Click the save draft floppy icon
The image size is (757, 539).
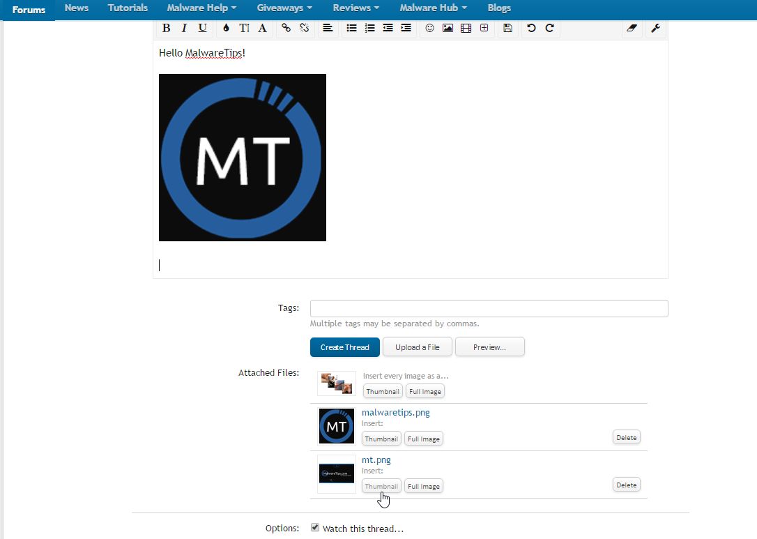pyautogui.click(x=507, y=28)
